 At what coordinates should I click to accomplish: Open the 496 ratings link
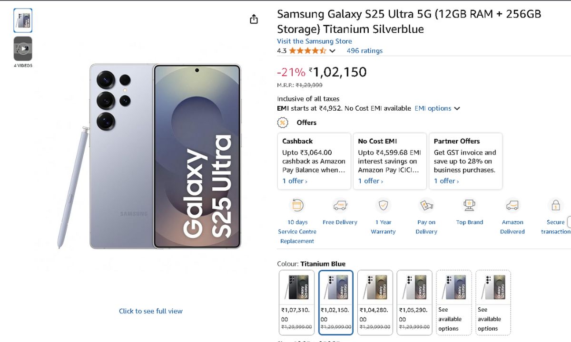pos(364,51)
